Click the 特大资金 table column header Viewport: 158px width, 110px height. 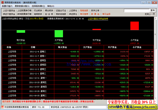67,47
